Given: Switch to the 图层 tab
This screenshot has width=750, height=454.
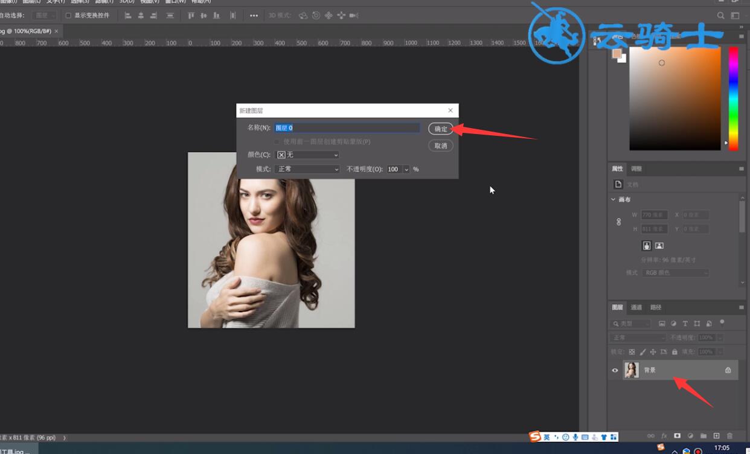Looking at the screenshot, I should (617, 307).
